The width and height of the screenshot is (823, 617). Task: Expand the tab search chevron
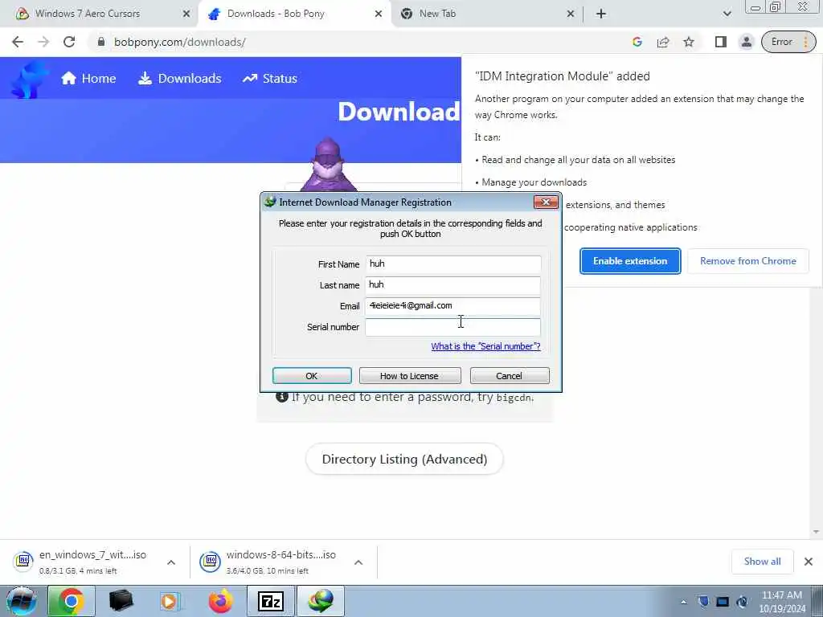tap(727, 14)
